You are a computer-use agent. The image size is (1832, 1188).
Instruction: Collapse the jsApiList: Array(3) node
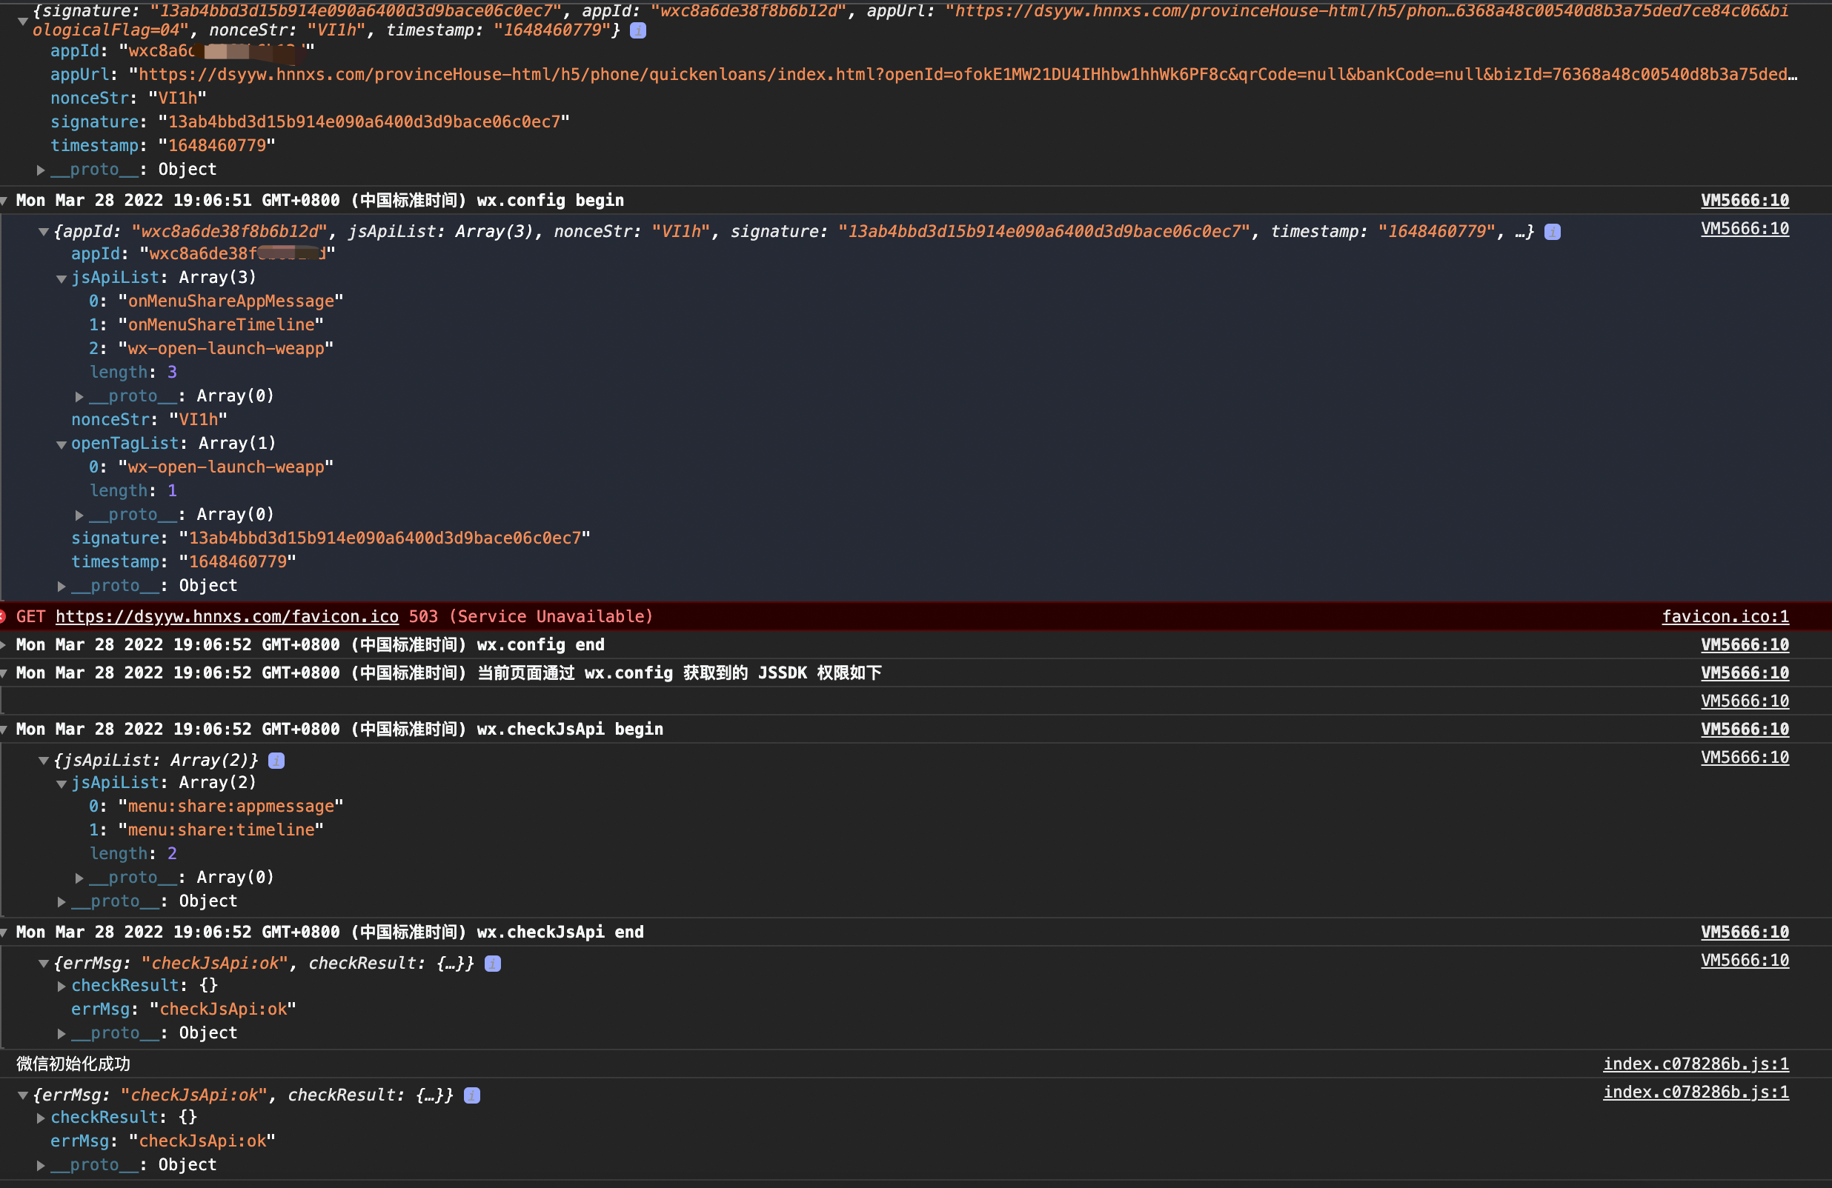point(62,278)
